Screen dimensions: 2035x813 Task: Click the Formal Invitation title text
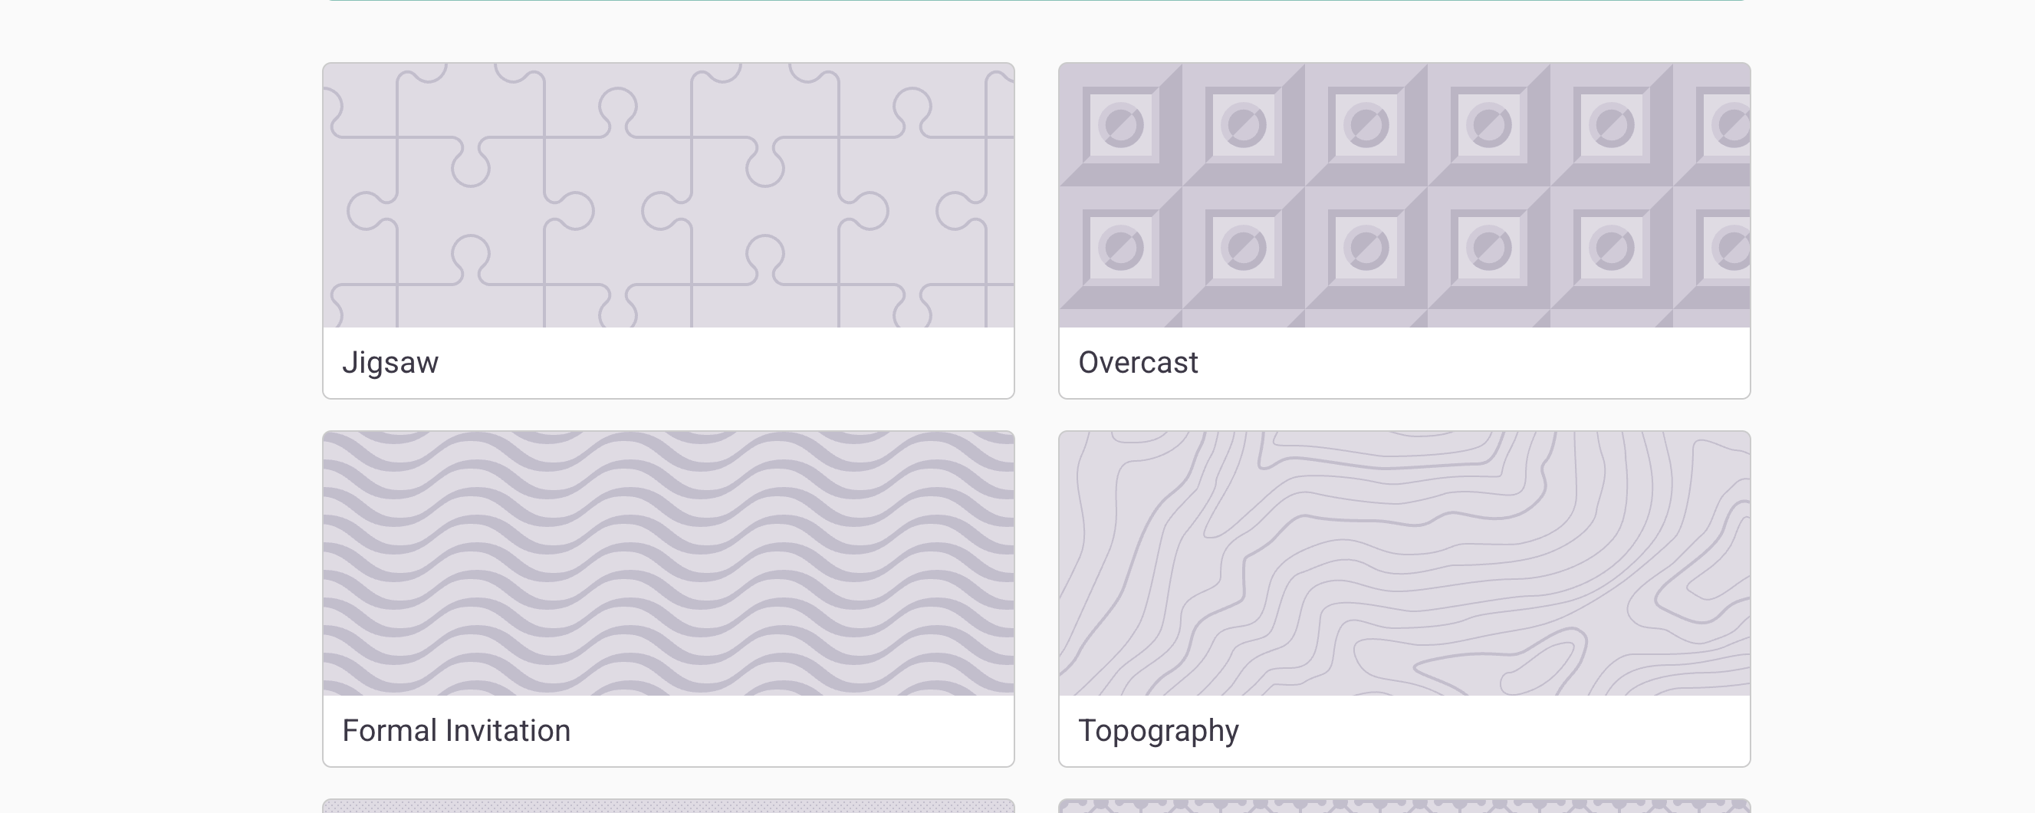coord(455,731)
